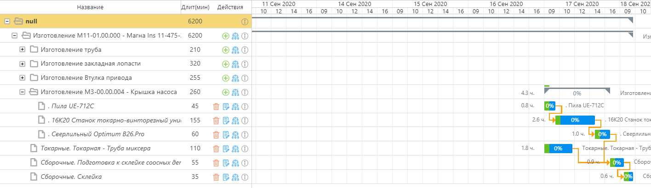Expand Изготовление закладная лопасти folder
Screen dimensions: 651x188
[22, 64]
